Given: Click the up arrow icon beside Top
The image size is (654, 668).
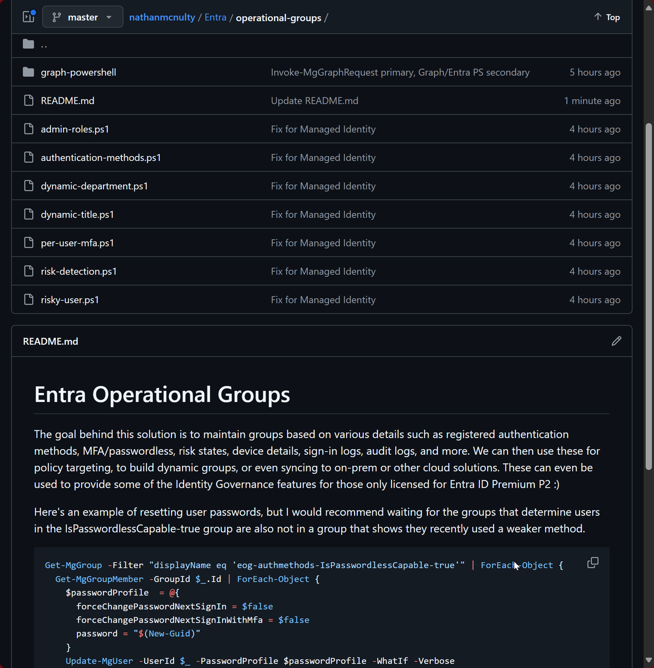Looking at the screenshot, I should [598, 17].
